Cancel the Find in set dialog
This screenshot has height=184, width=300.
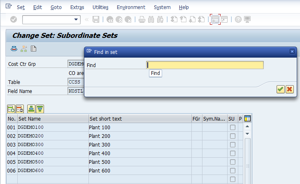click(290, 89)
